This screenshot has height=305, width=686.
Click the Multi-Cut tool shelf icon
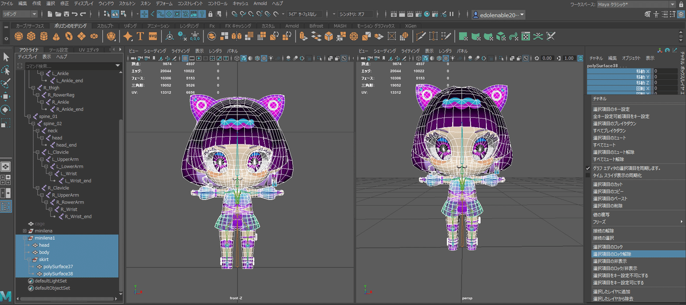(421, 36)
